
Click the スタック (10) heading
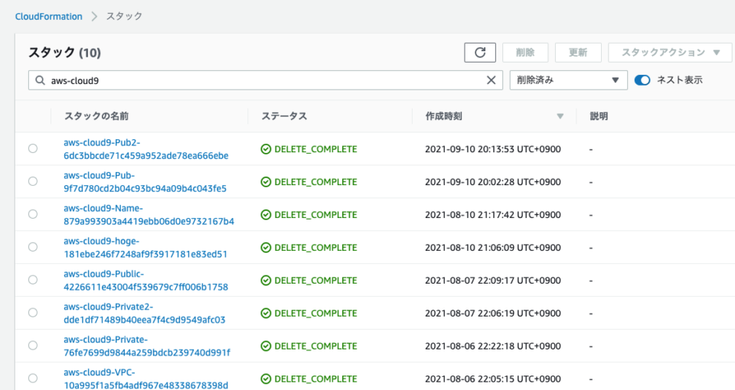64,53
